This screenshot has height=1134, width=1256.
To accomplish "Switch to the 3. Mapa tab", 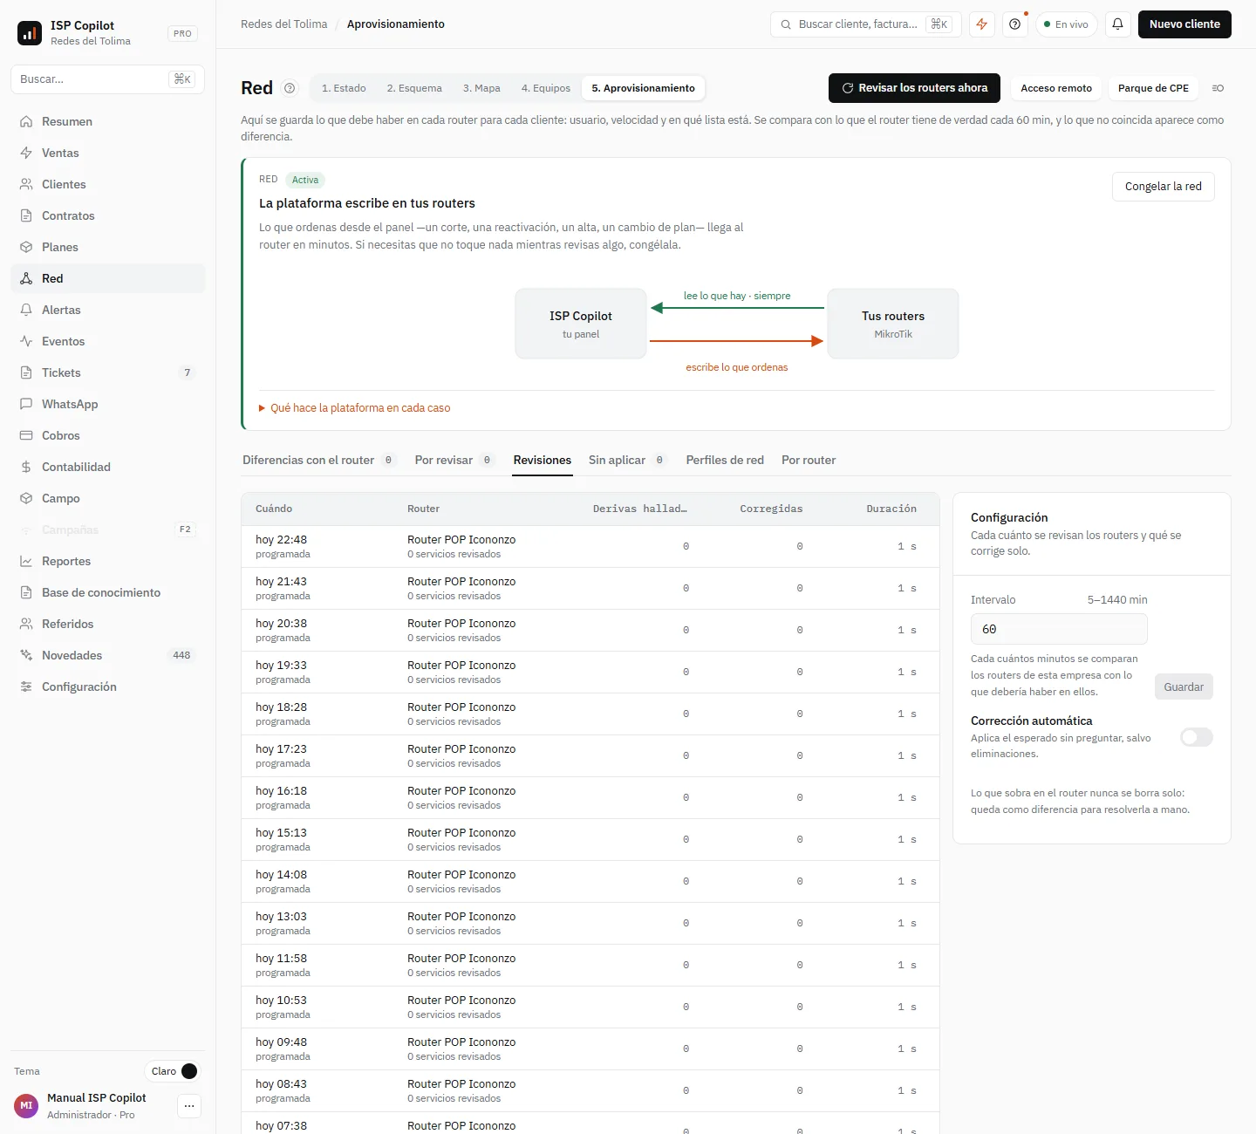I will pyautogui.click(x=481, y=88).
